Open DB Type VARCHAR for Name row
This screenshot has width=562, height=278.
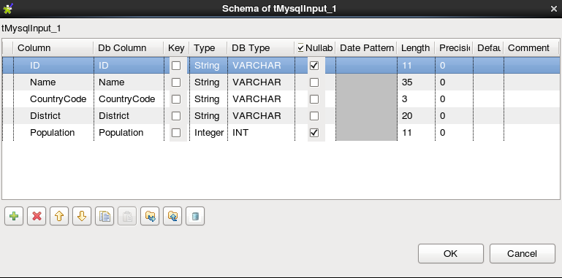(261, 82)
